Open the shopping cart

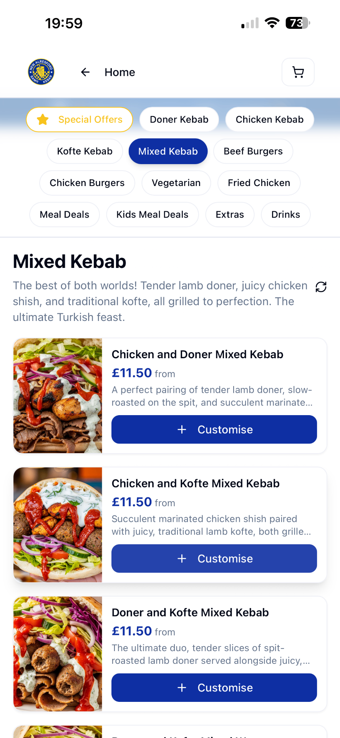click(298, 72)
